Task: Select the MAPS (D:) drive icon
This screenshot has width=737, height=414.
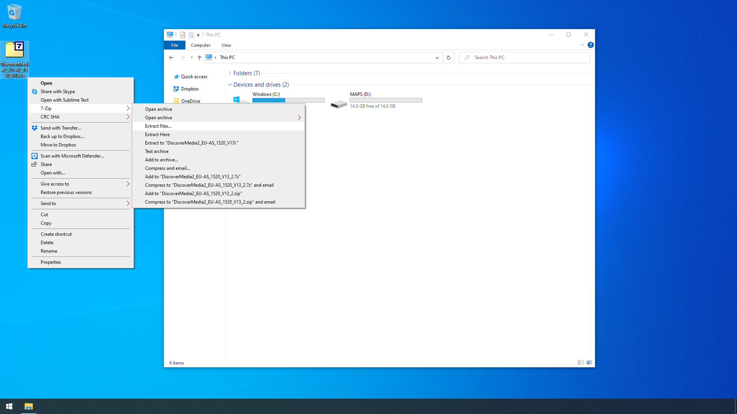Action: tap(339, 103)
